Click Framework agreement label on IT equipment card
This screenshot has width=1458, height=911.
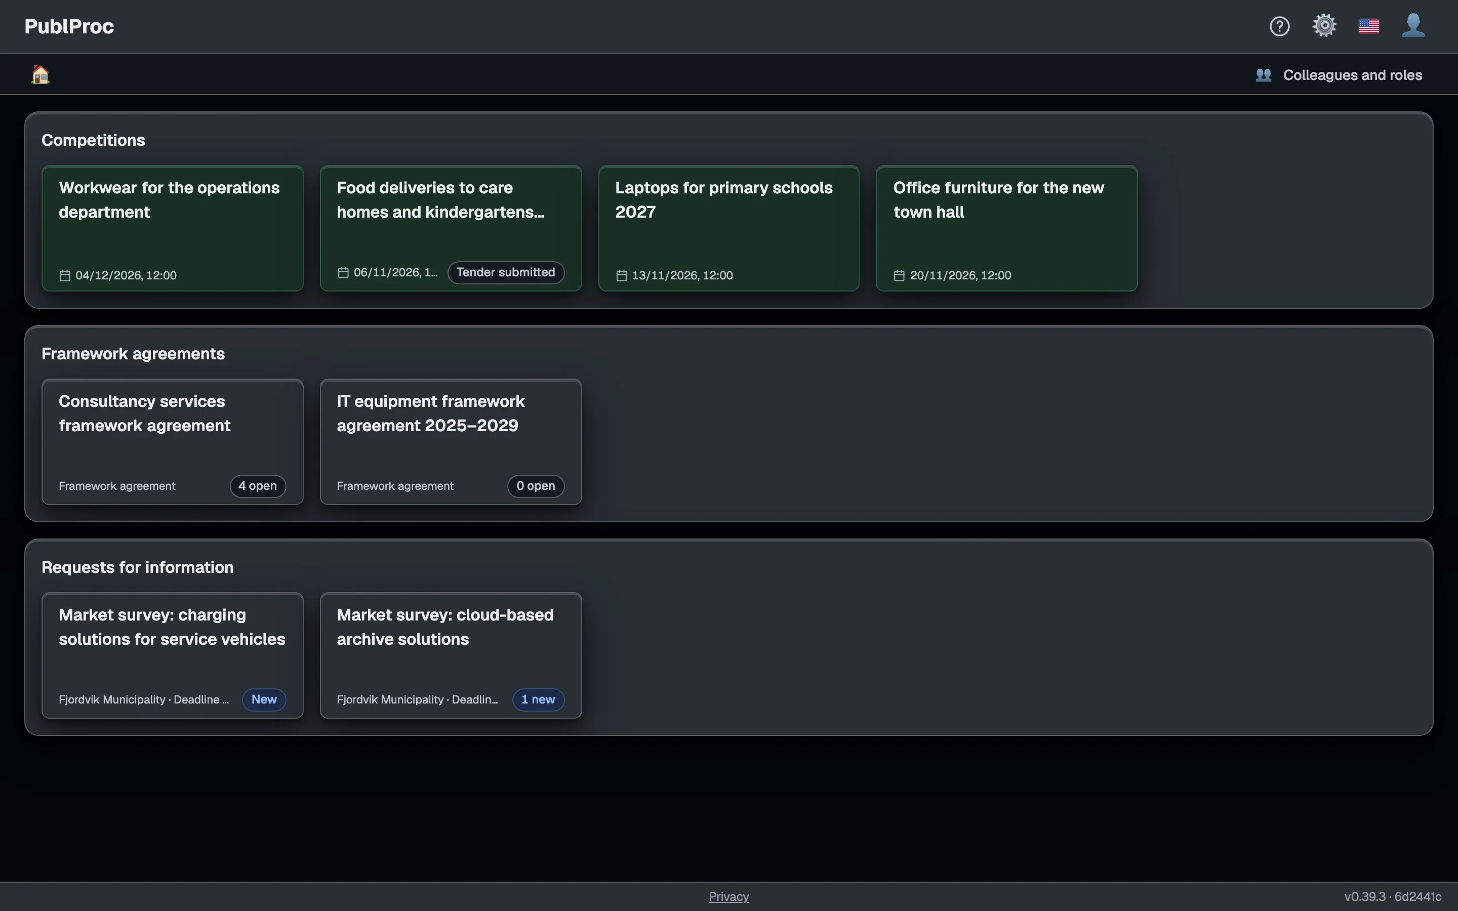click(395, 486)
